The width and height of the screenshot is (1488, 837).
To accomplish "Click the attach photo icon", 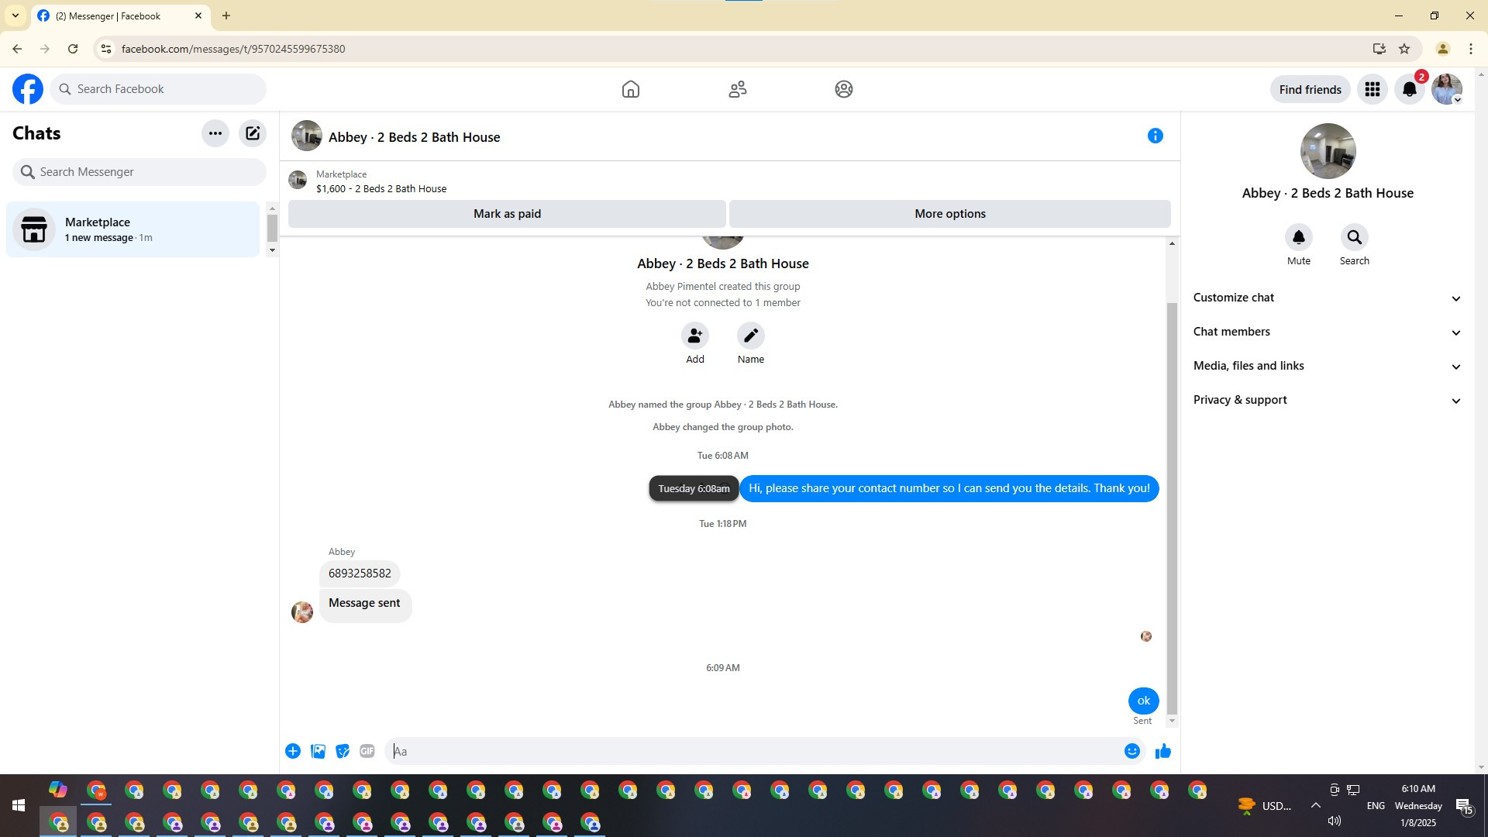I will (318, 751).
